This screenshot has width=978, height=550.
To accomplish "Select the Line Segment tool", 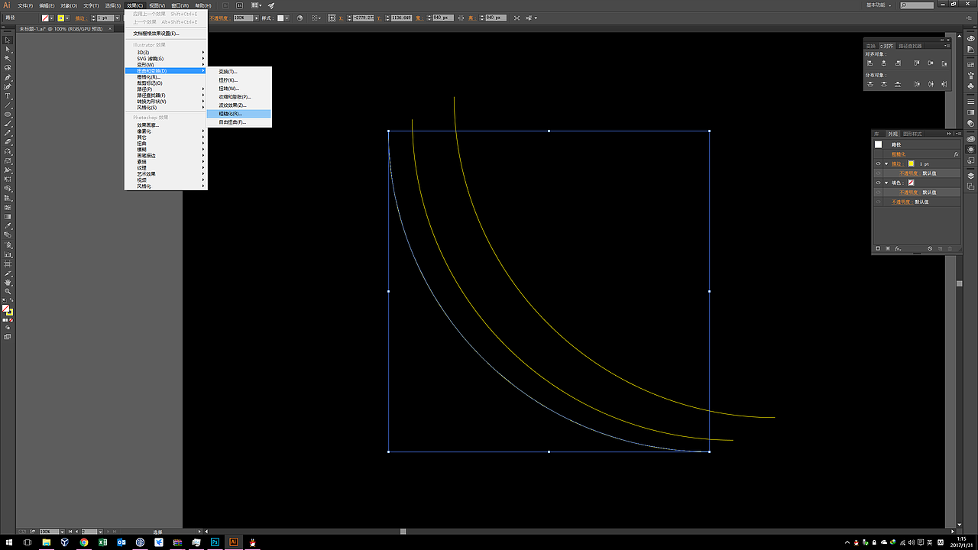I will tap(8, 105).
